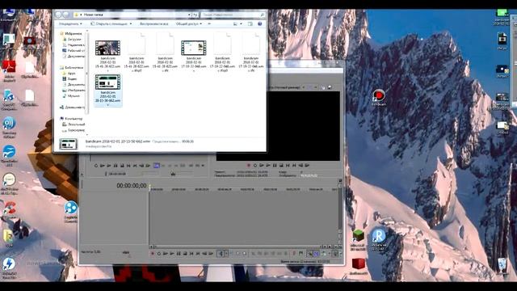Viewport: 517px width, 291px height.
Task: Open Explorer help button
Action: (260, 23)
